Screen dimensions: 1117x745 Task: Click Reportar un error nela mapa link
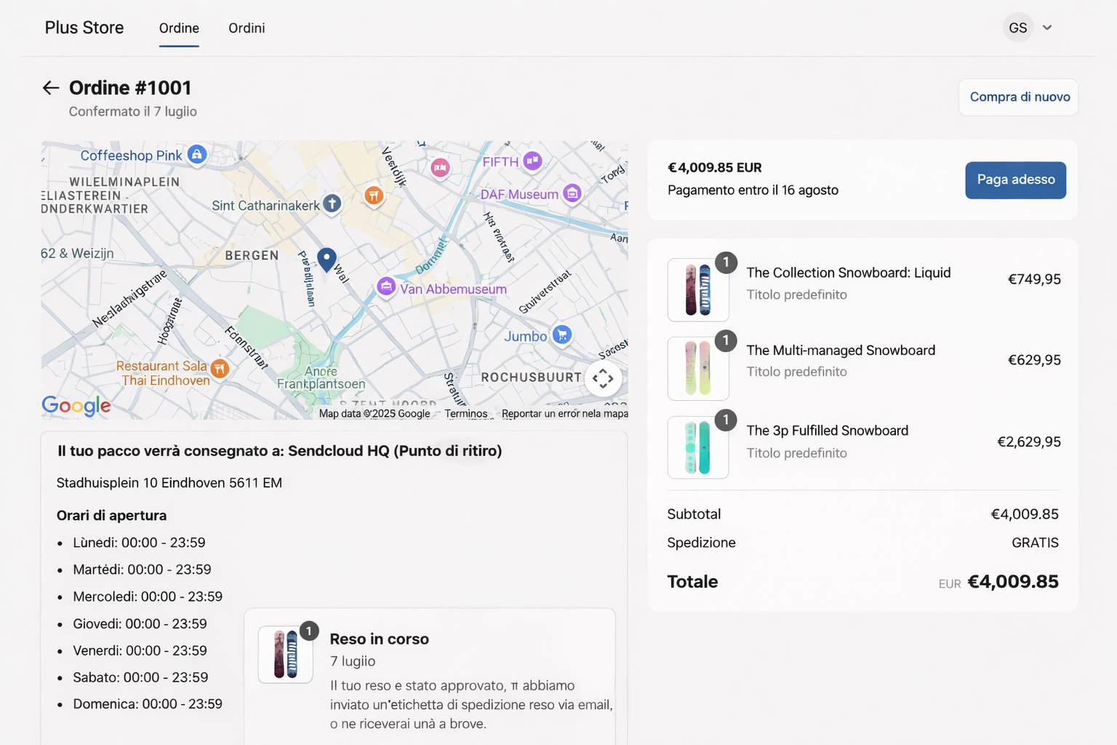tap(565, 413)
